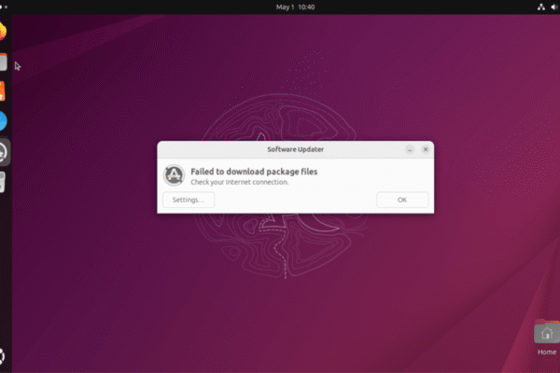560x373 pixels.
Task: Open the orange App Center dock icon
Action: pos(3,91)
